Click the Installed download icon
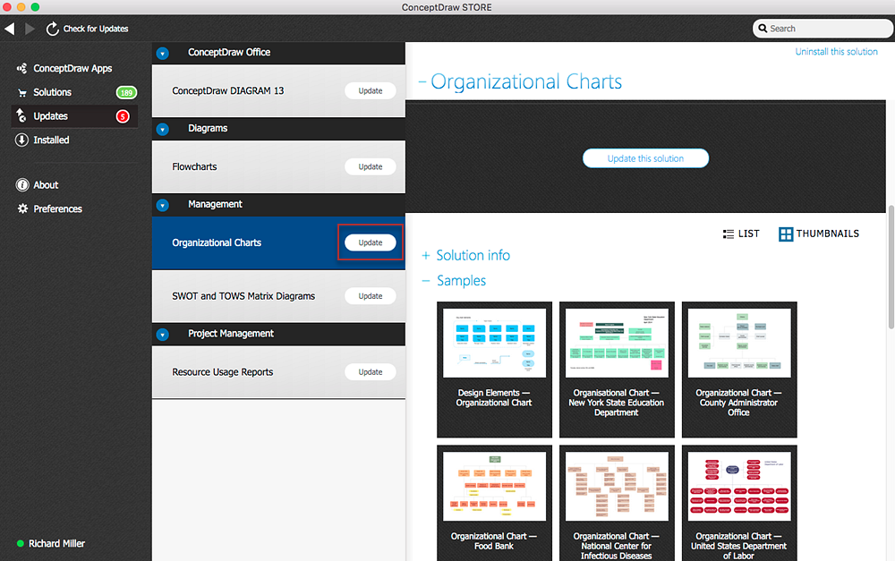This screenshot has width=895, height=561. point(21,140)
